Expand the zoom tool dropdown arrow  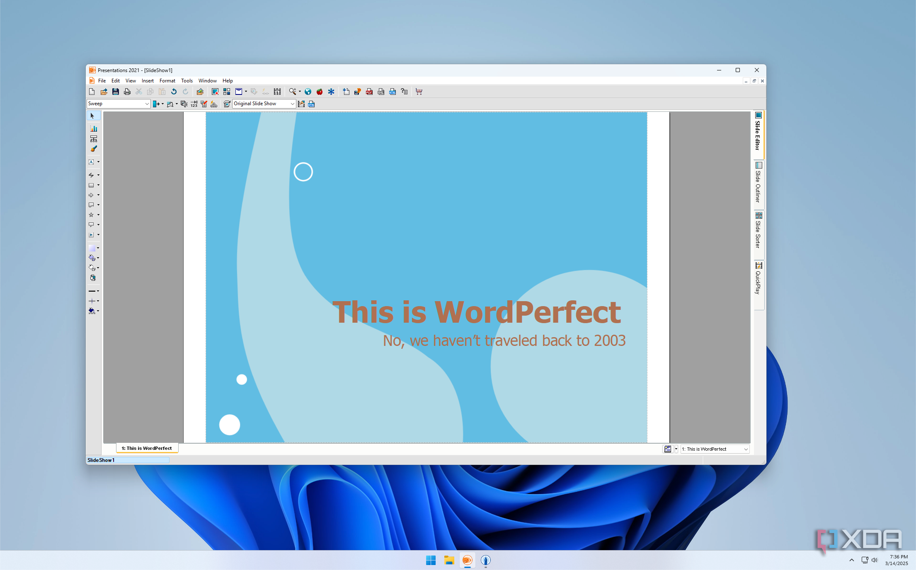click(300, 92)
